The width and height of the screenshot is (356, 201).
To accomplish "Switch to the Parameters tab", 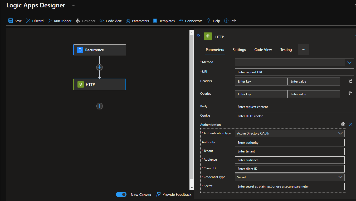I will click(215, 50).
